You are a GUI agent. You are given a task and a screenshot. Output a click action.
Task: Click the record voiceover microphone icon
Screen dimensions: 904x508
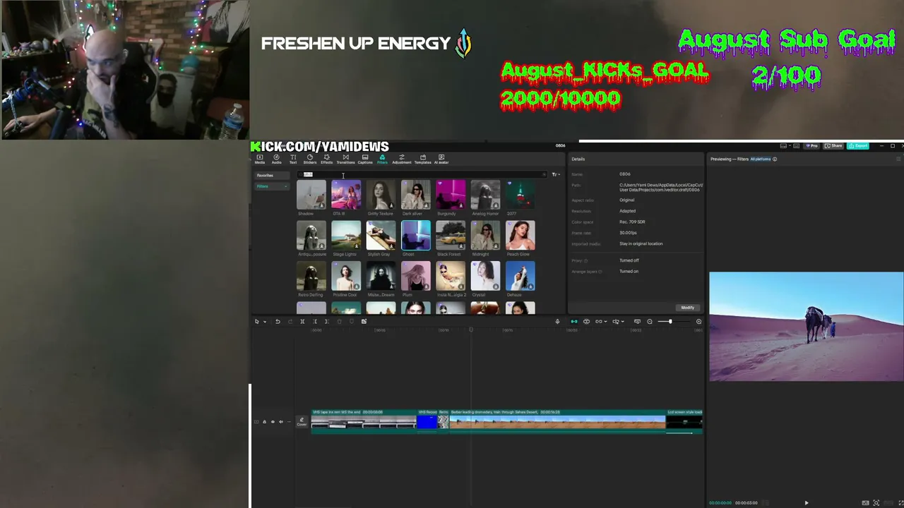557,322
